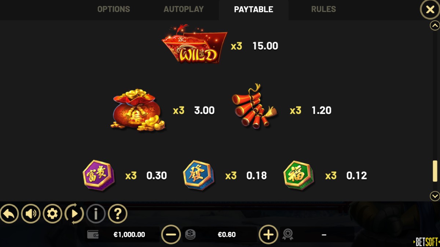Open settings via the gear icon
The height and width of the screenshot is (247, 440).
coord(52,214)
